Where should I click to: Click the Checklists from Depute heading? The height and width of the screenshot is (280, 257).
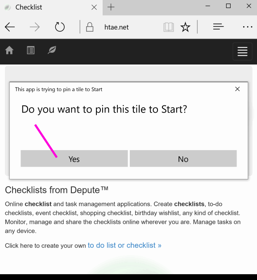pyautogui.click(x=57, y=190)
